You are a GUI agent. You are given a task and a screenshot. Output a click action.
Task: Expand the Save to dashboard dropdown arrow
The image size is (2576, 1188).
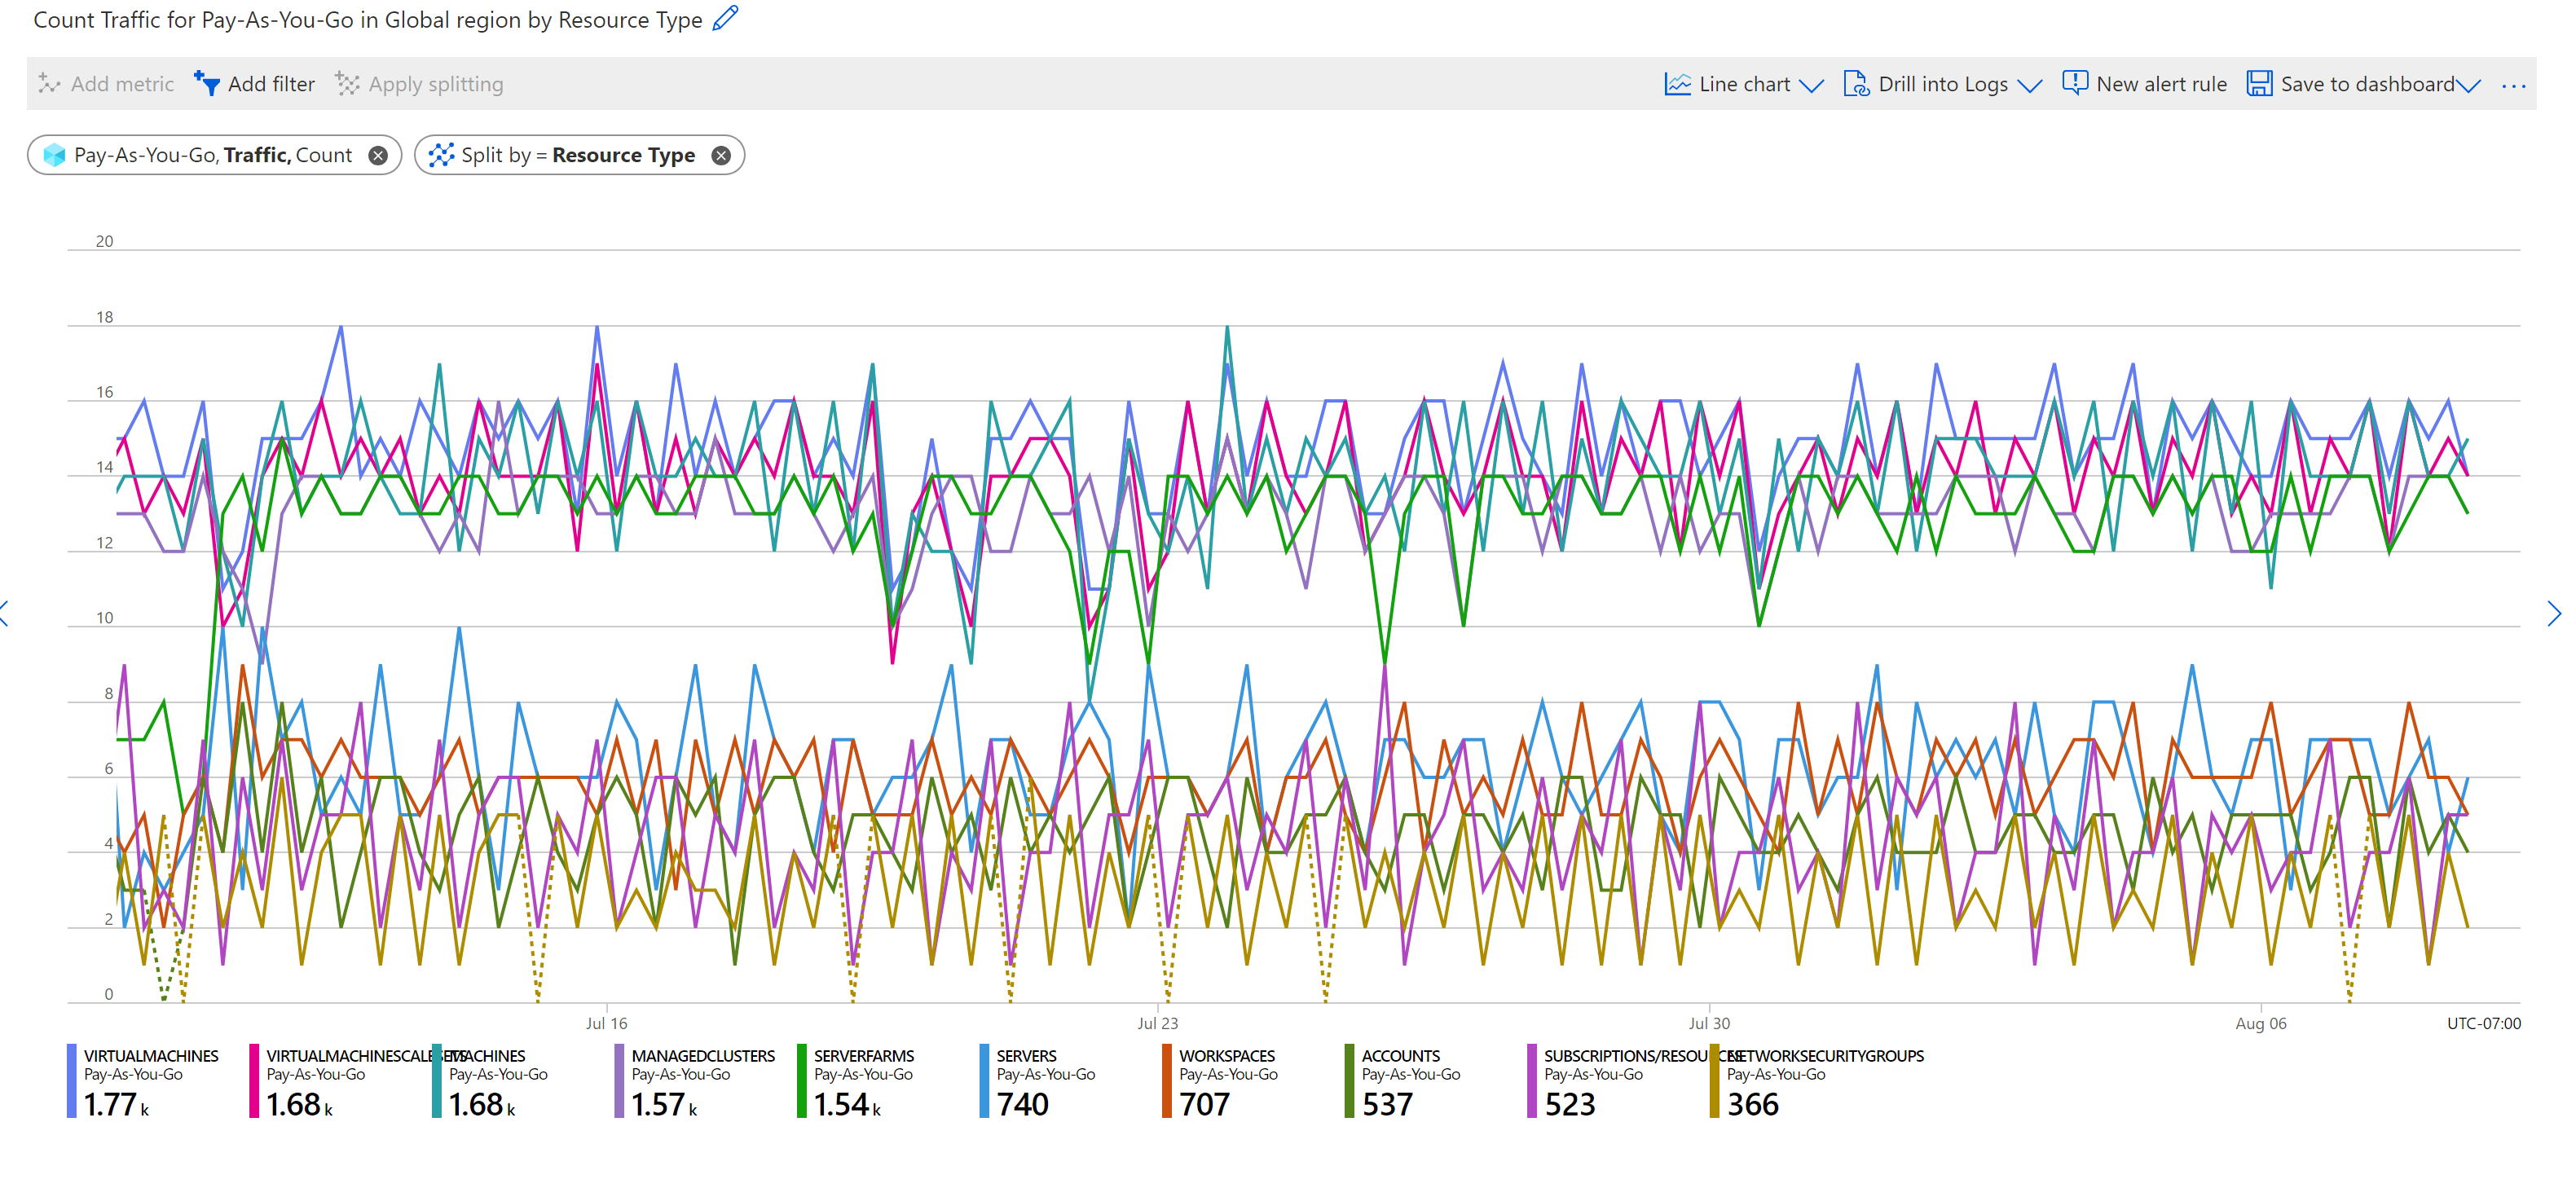[x=2468, y=86]
